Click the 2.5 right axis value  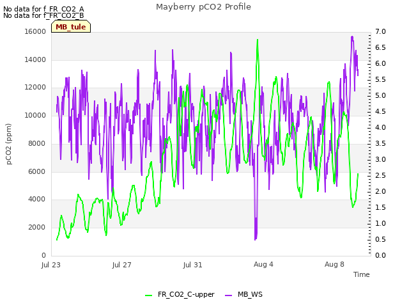tap(380, 175)
